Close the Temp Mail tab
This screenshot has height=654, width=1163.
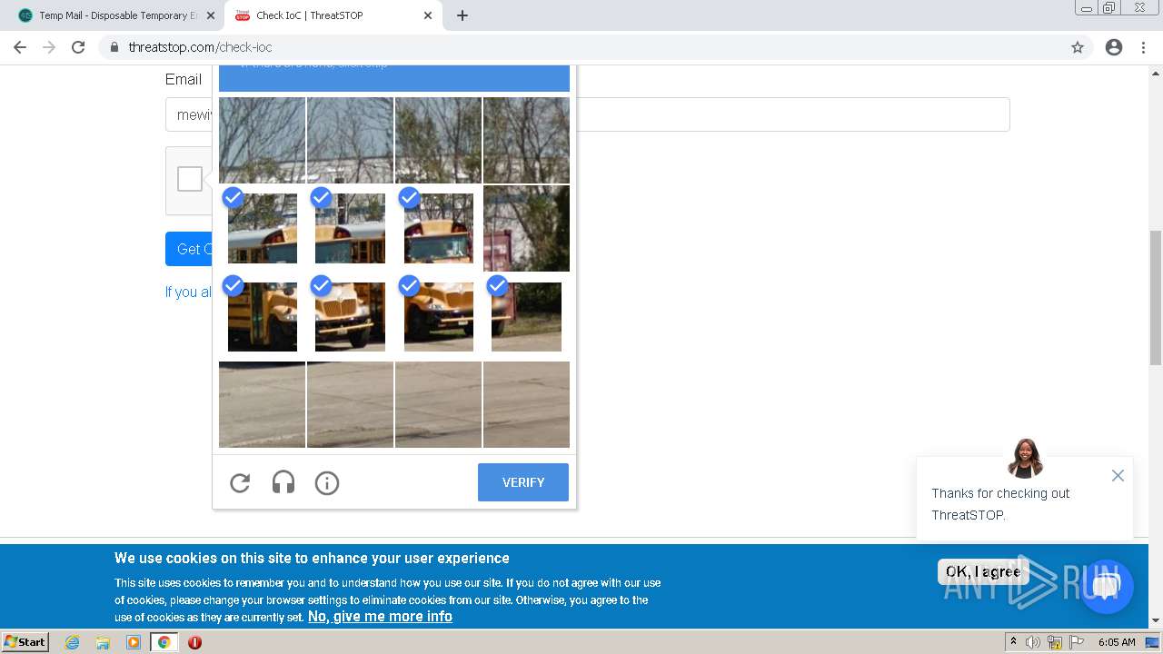coord(211,15)
